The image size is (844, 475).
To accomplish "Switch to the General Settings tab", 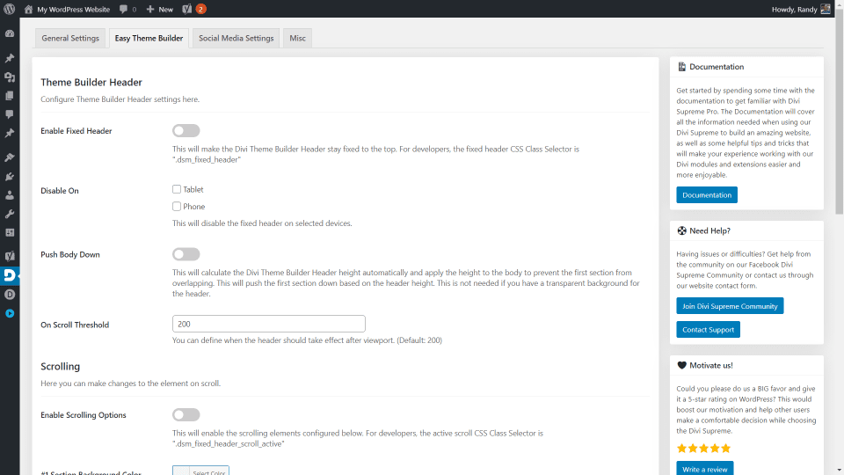I will pyautogui.click(x=70, y=38).
